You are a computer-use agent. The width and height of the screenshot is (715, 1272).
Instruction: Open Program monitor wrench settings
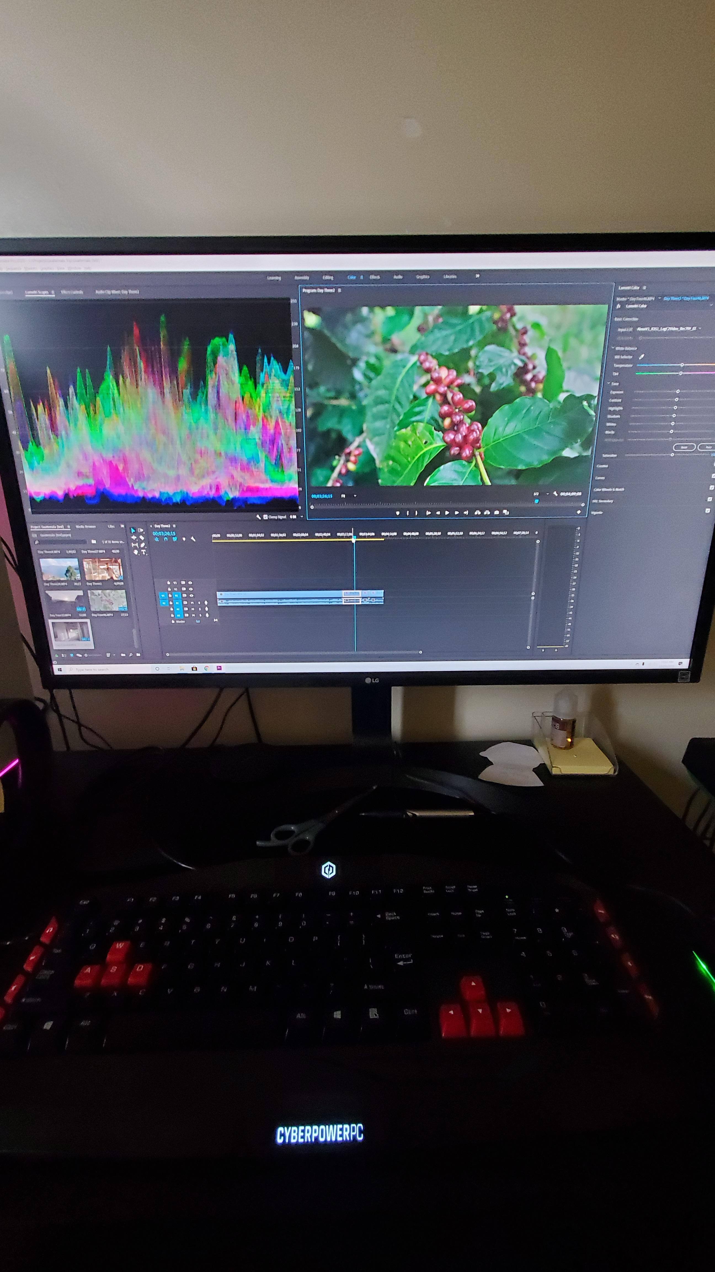[x=556, y=494]
